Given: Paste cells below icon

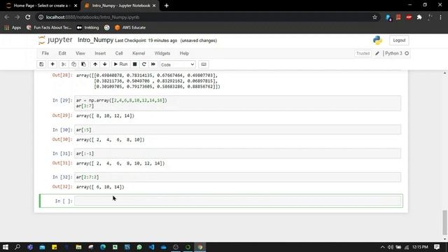Looking at the screenshot, I should [x=83, y=64].
